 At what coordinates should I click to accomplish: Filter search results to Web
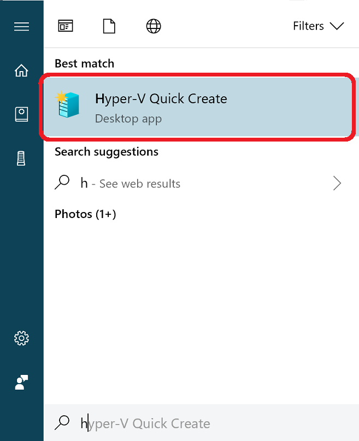point(153,26)
